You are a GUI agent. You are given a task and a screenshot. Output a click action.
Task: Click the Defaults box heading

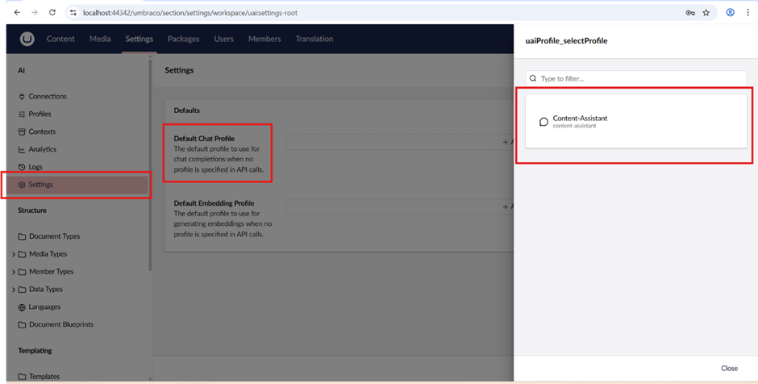(186, 111)
